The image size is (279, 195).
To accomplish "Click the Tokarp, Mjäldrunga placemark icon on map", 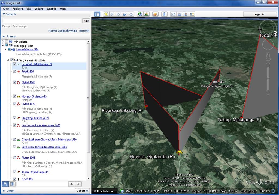I will pos(241,117).
